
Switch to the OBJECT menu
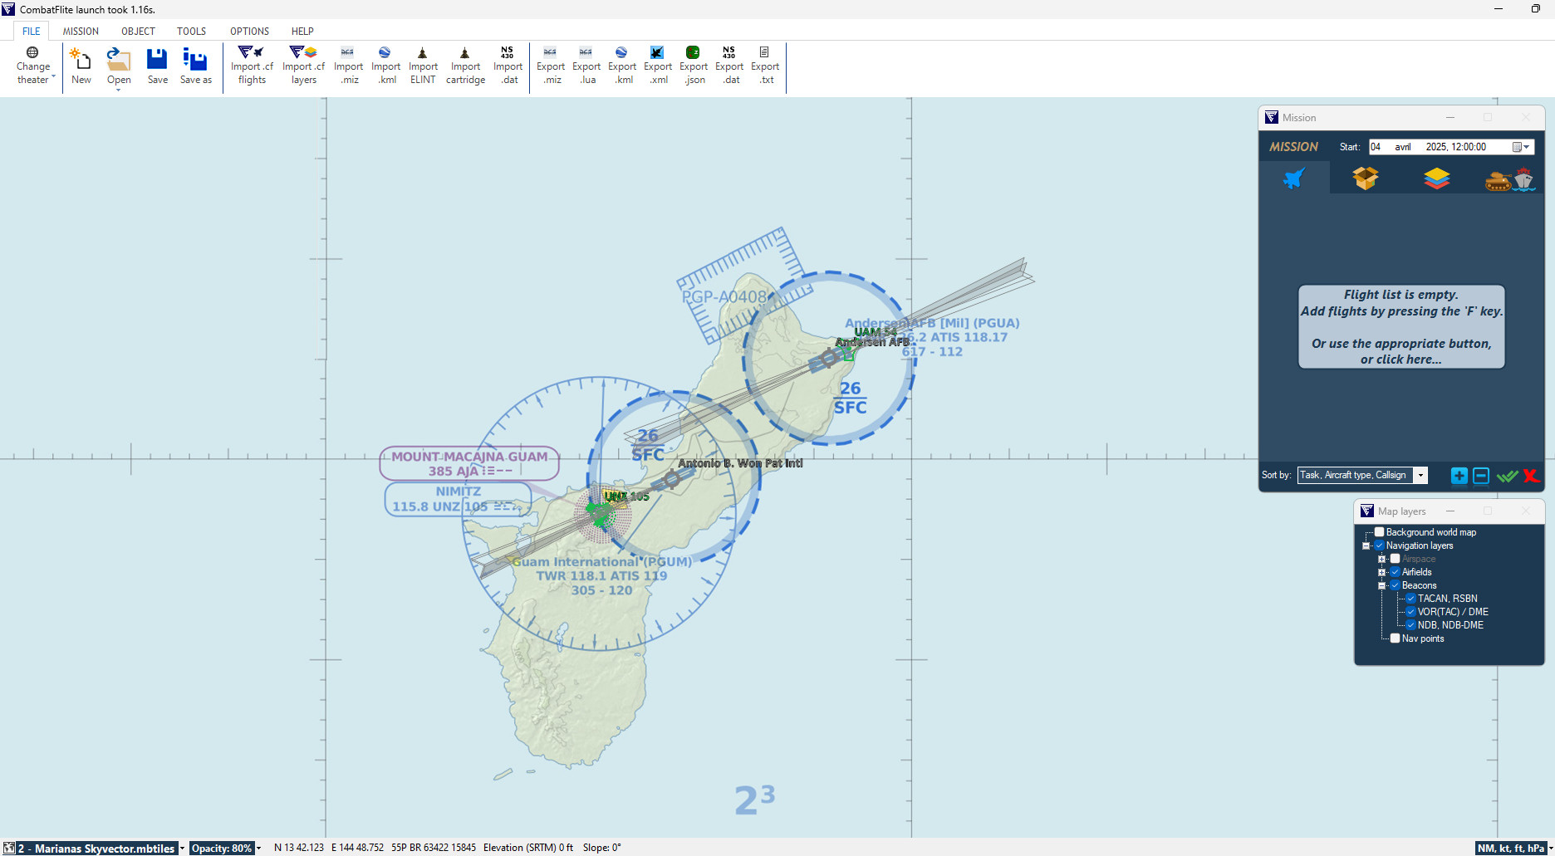[x=137, y=31]
